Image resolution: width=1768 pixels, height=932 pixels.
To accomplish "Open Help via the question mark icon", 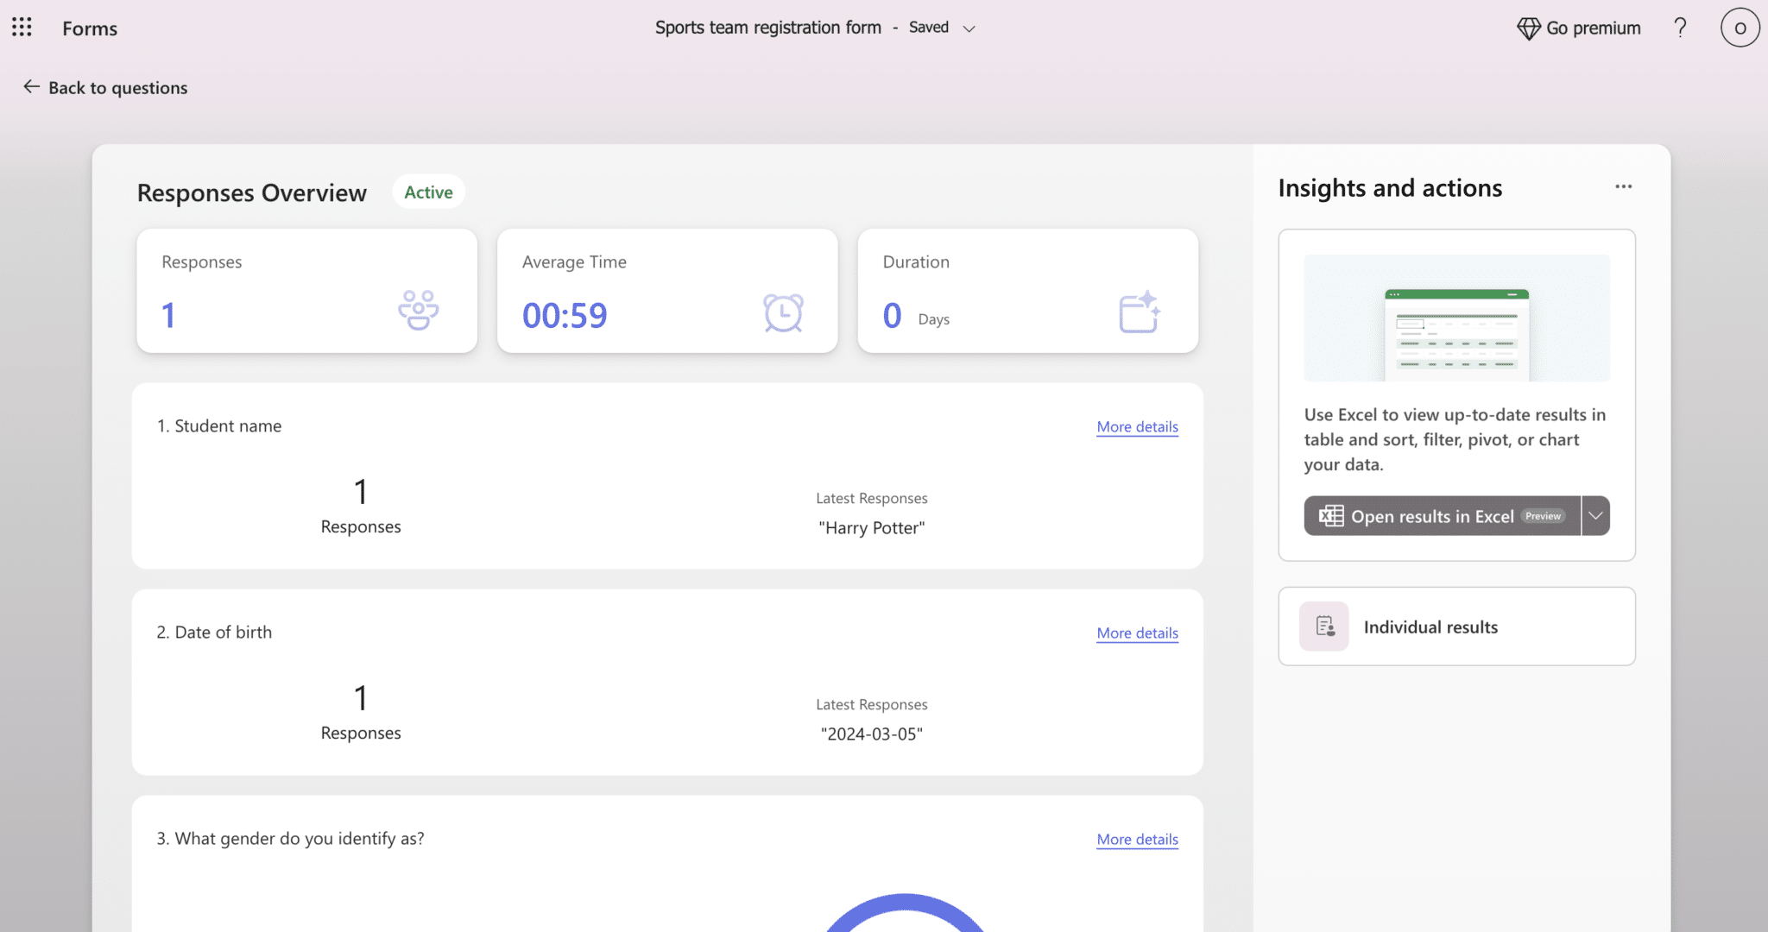I will [x=1680, y=28].
